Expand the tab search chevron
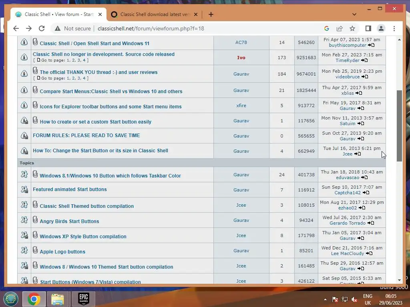The width and height of the screenshot is (410, 307). click(354, 14)
